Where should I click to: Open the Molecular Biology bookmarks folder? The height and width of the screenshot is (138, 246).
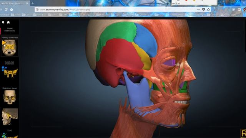(81, 15)
